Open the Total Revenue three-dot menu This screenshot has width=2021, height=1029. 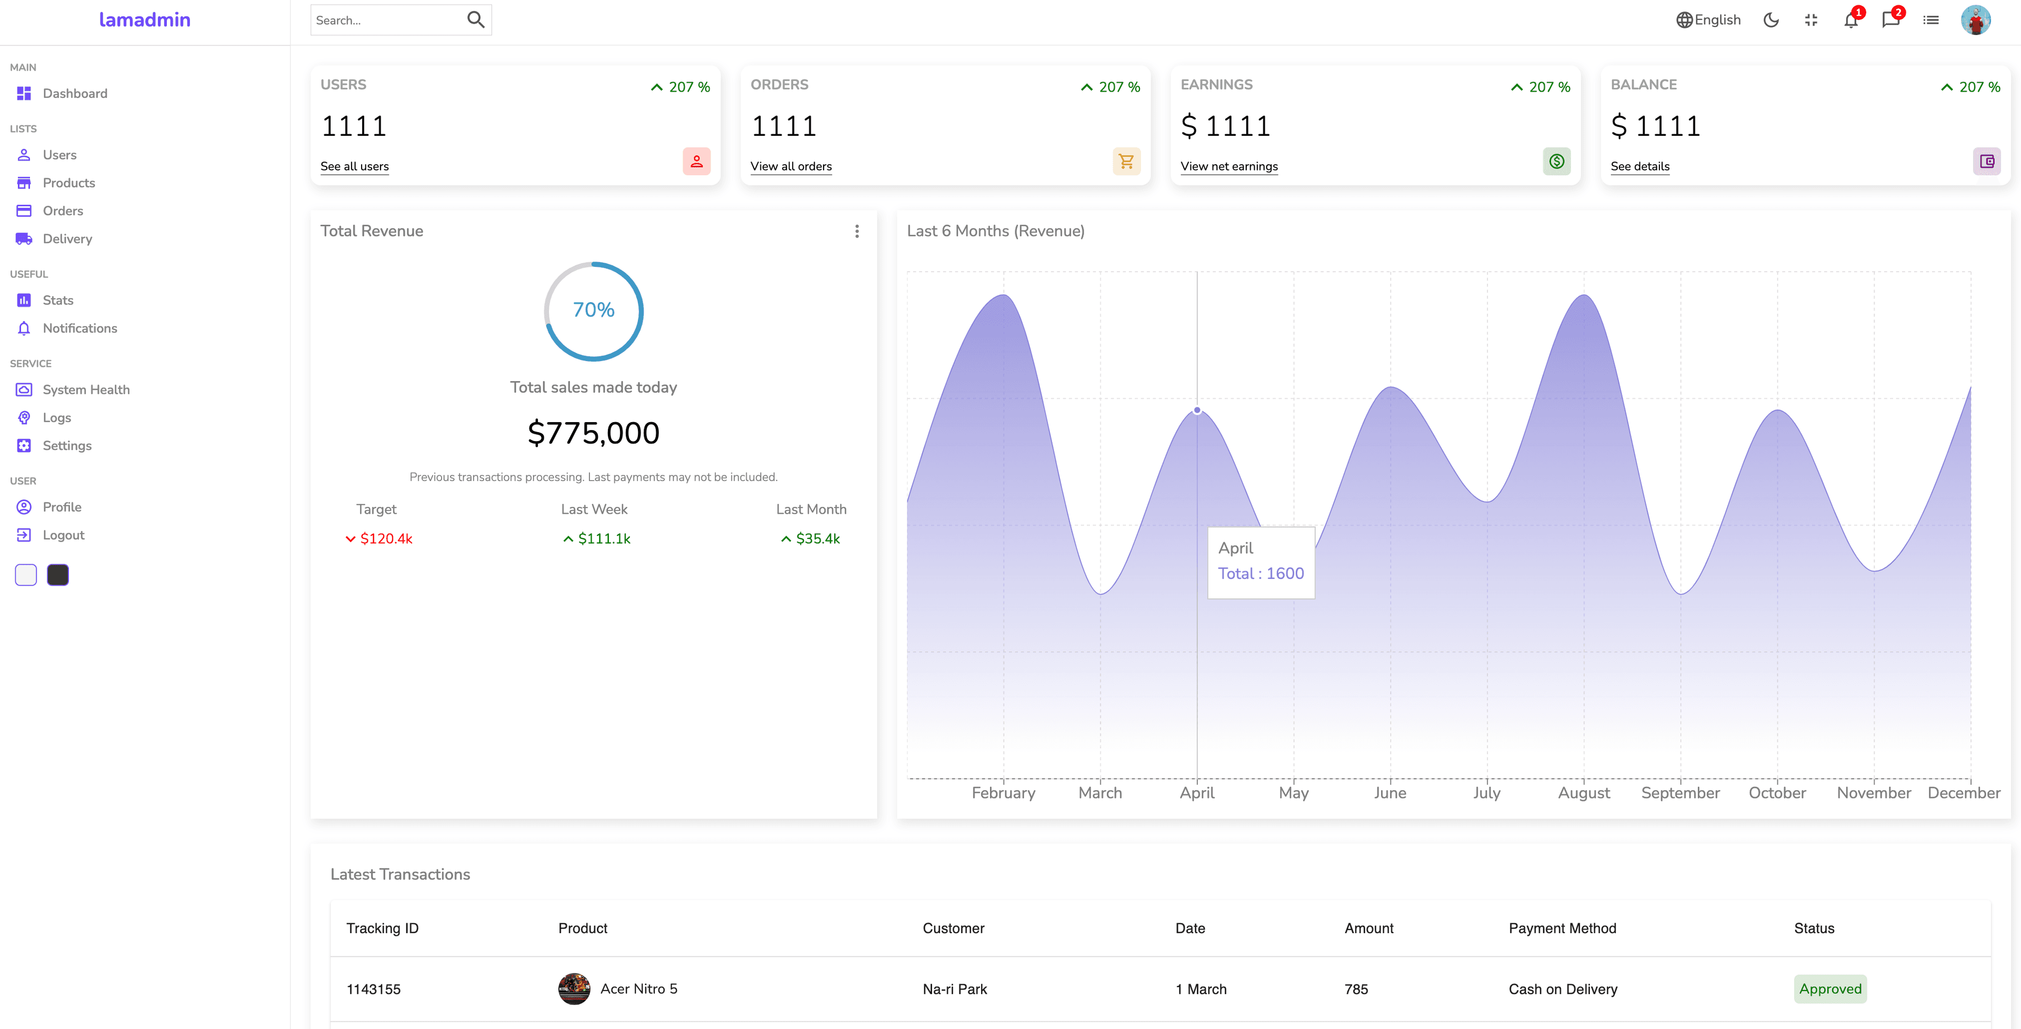click(x=857, y=232)
